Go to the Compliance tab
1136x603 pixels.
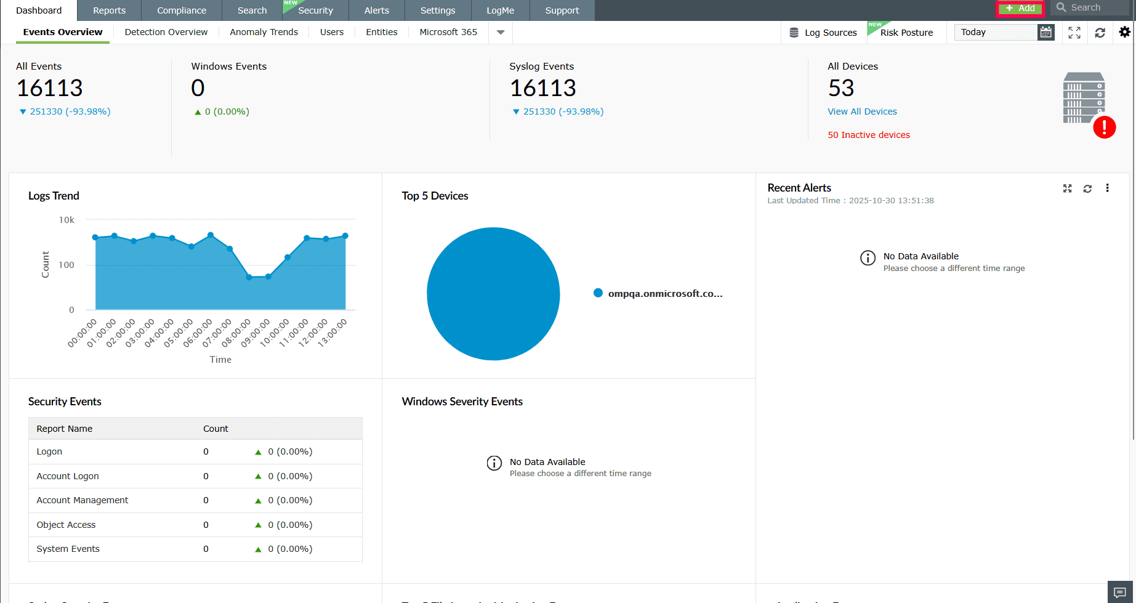(182, 10)
